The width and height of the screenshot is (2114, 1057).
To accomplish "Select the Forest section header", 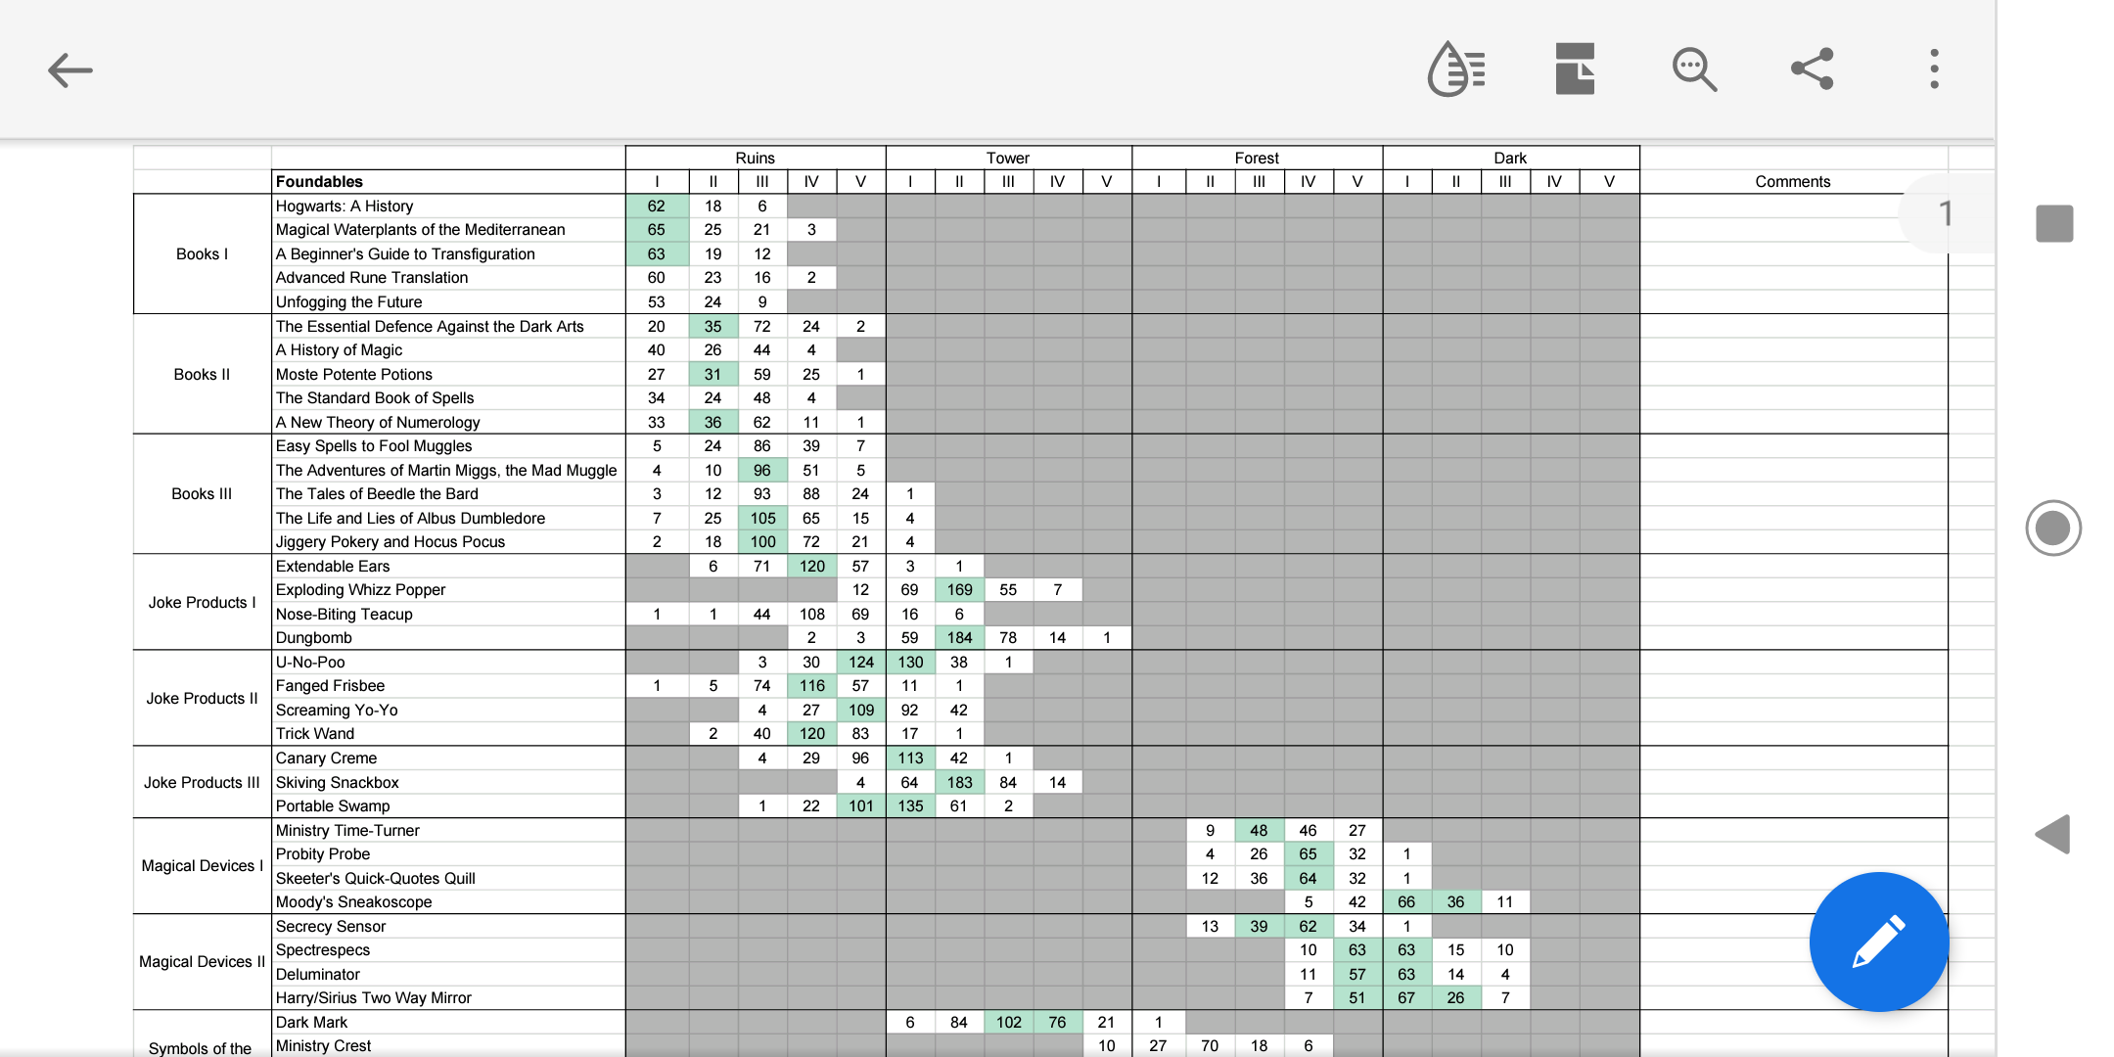I will point(1257,158).
